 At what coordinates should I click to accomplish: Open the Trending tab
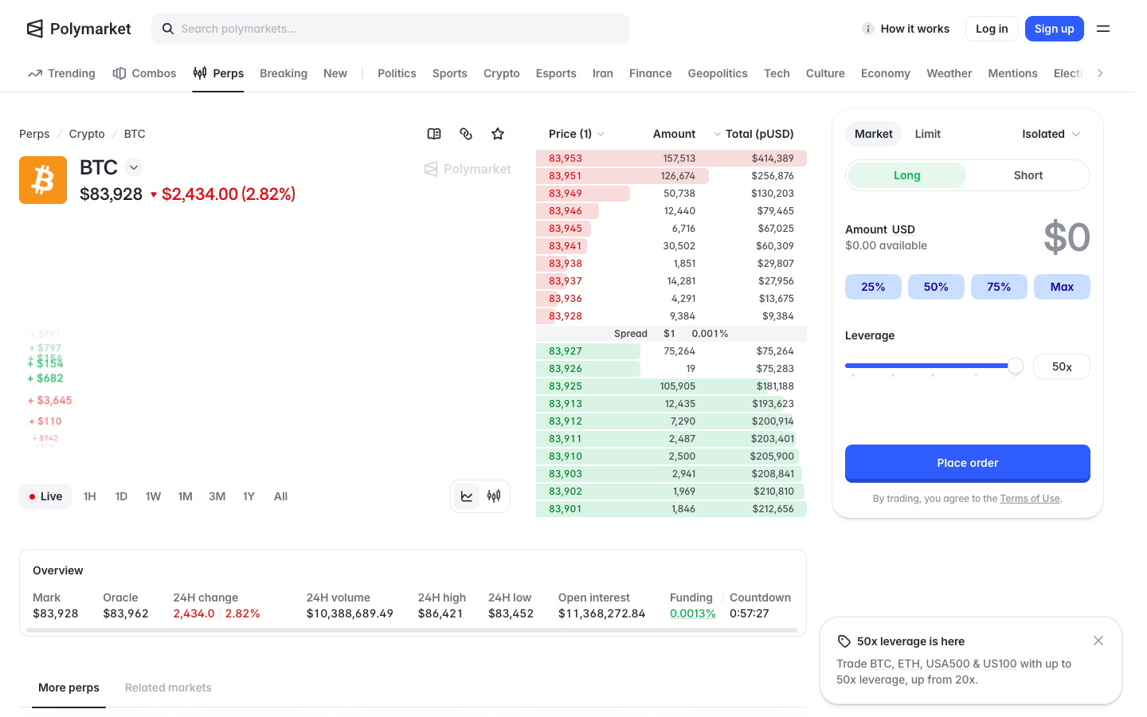click(61, 73)
